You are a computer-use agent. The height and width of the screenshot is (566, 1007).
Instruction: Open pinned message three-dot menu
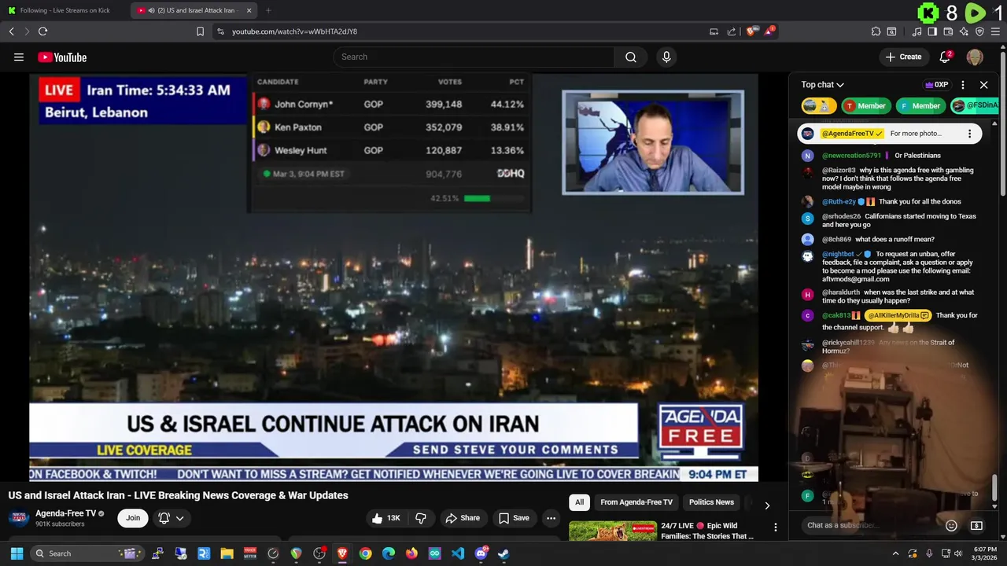[x=969, y=134]
